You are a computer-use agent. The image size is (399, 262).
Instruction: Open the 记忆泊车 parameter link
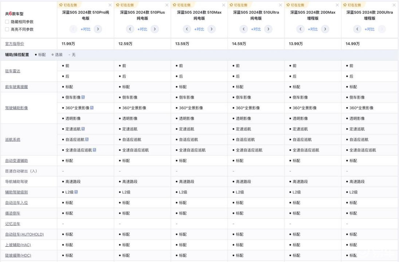[x=13, y=224]
